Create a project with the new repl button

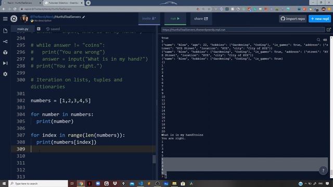point(320,19)
